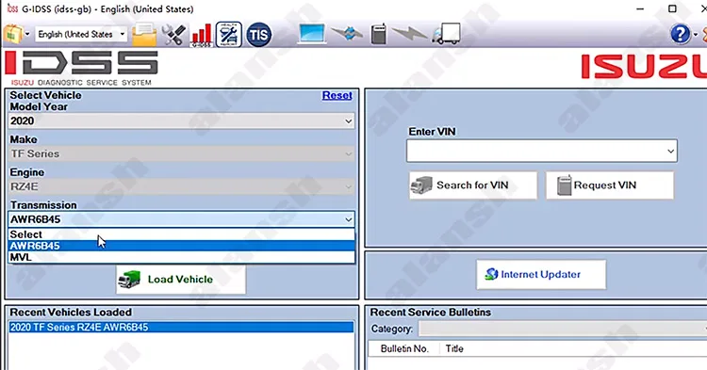Maximize the G-IDSS window
Screen dimensions: 707x370
pyautogui.click(x=672, y=9)
